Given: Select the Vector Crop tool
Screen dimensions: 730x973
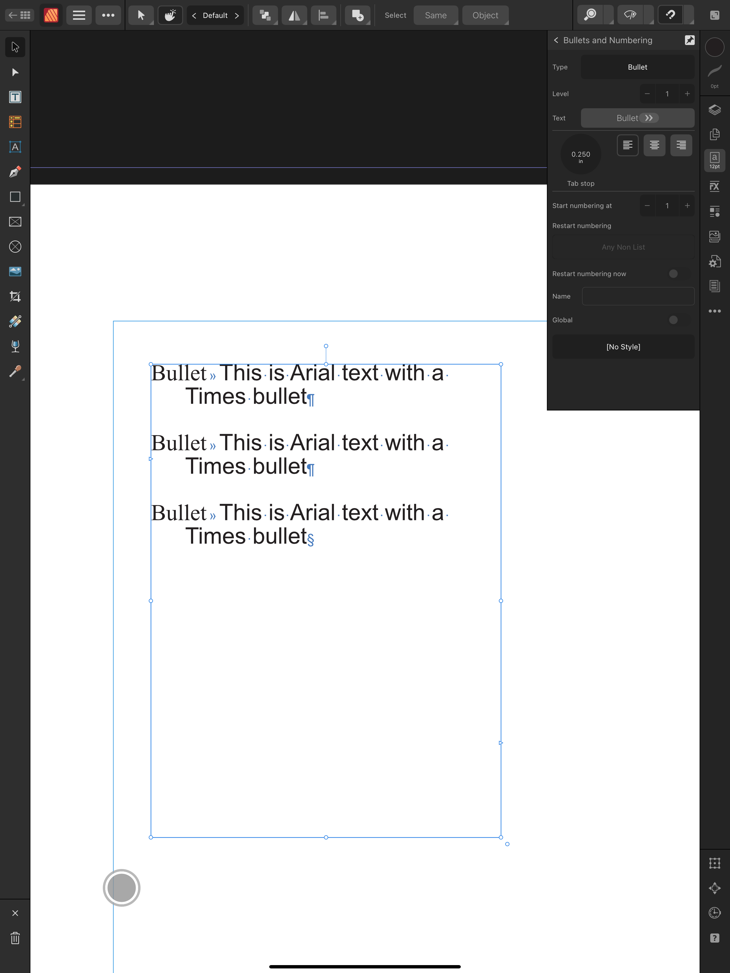Looking at the screenshot, I should point(15,296).
